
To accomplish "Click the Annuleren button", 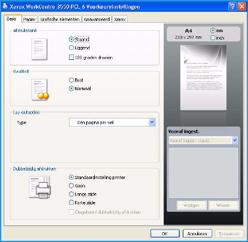I will tap(197, 233).
